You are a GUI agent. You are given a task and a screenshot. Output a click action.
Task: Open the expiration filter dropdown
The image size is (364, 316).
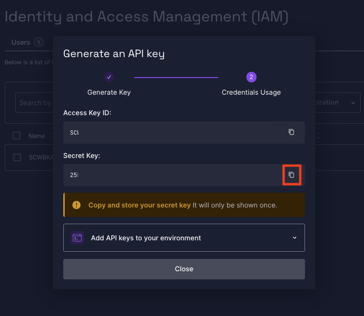338,102
